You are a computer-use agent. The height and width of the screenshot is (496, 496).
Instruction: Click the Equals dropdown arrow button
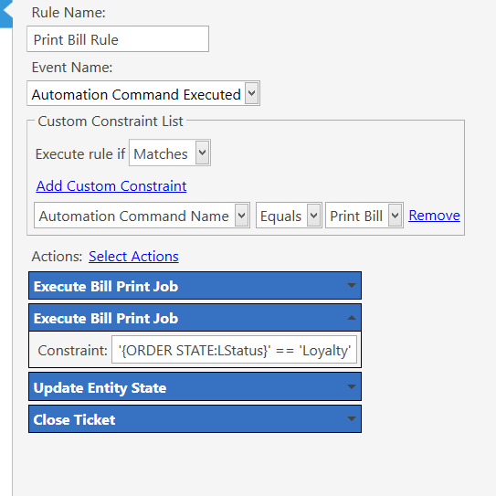click(314, 216)
